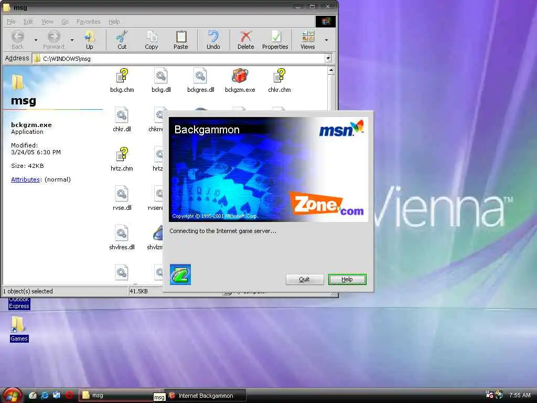Screen dimensions: 537x403
Task: Open the View menu
Action: tap(47, 22)
